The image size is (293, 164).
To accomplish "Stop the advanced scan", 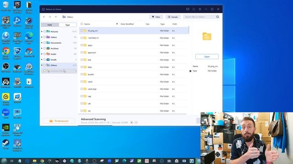I will [x=131, y=123].
